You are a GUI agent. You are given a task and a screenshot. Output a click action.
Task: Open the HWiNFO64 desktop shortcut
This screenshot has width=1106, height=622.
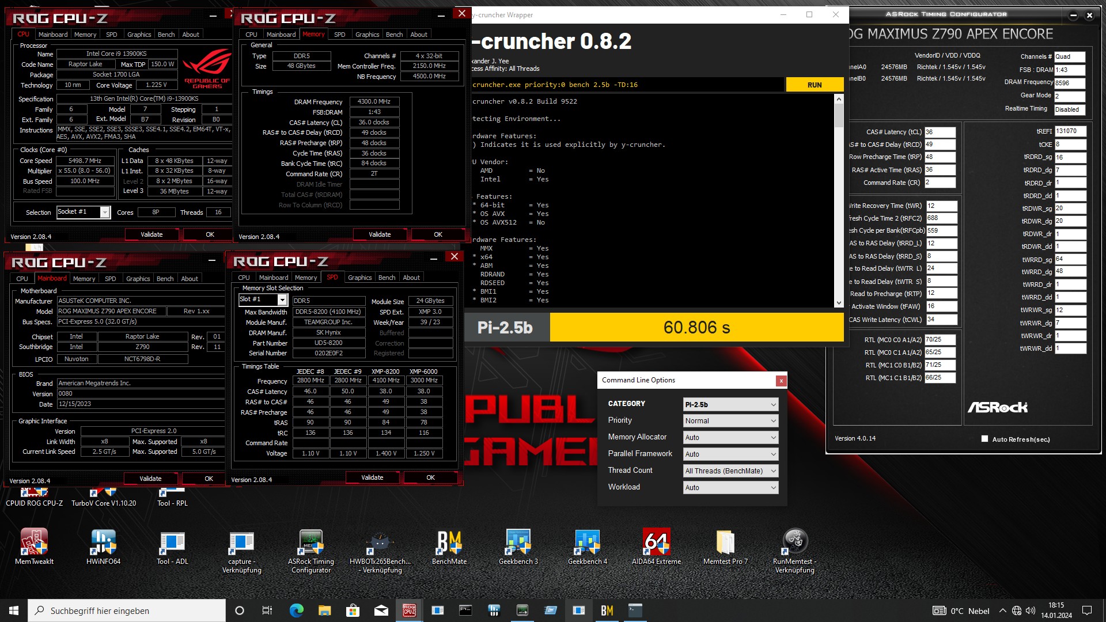click(x=103, y=547)
